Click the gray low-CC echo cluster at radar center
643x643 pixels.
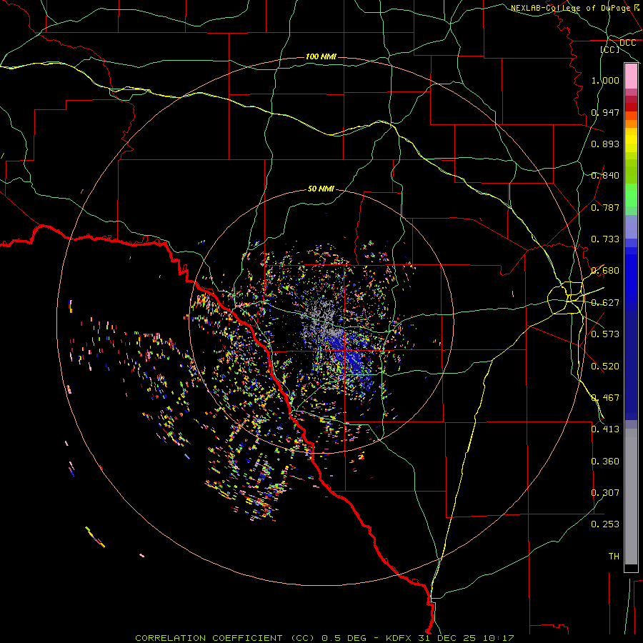pos(322,320)
